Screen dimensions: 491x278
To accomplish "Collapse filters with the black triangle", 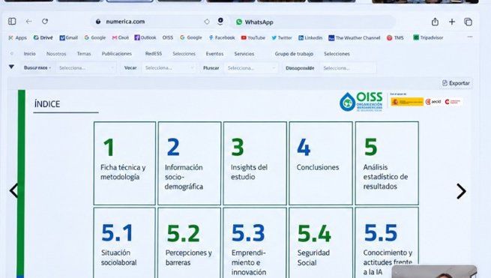I will click(x=11, y=67).
